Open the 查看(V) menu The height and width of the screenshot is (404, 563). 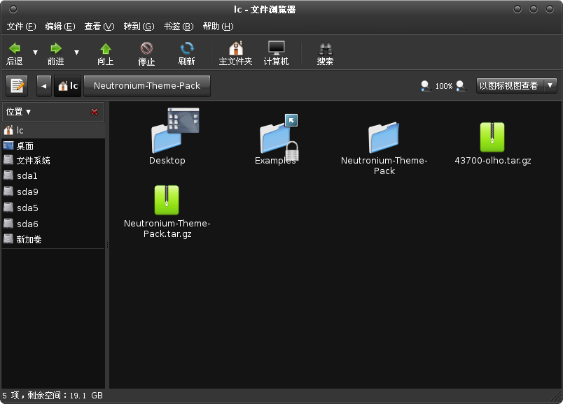[x=99, y=27]
